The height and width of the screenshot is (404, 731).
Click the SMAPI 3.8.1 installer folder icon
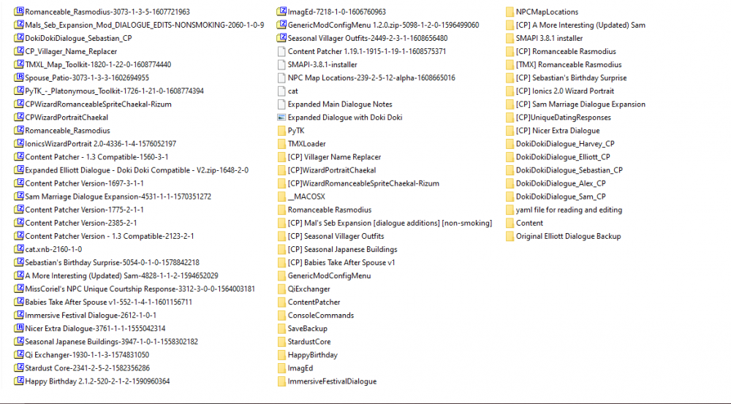(510, 38)
